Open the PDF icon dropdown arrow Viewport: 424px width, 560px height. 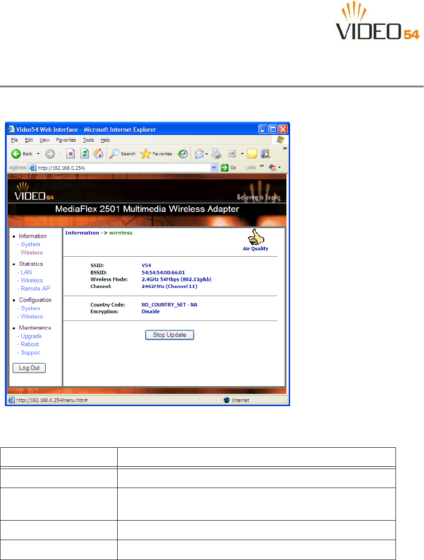[279, 168]
